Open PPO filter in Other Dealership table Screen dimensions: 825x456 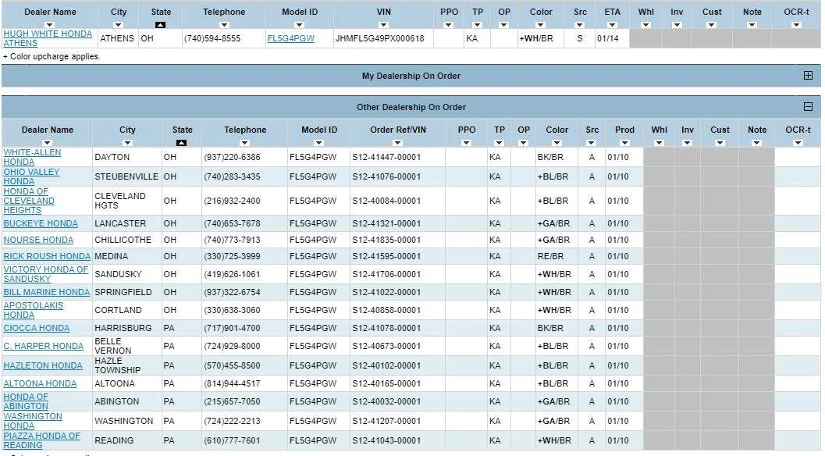point(466,143)
